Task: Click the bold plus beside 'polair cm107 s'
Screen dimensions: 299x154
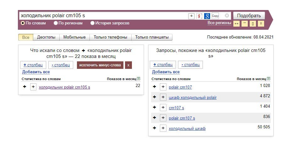Action: pos(155,118)
